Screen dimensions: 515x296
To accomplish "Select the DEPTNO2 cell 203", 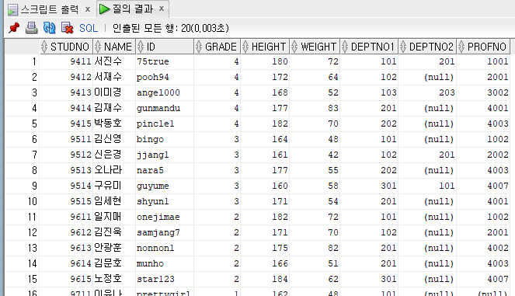I will pyautogui.click(x=427, y=92).
